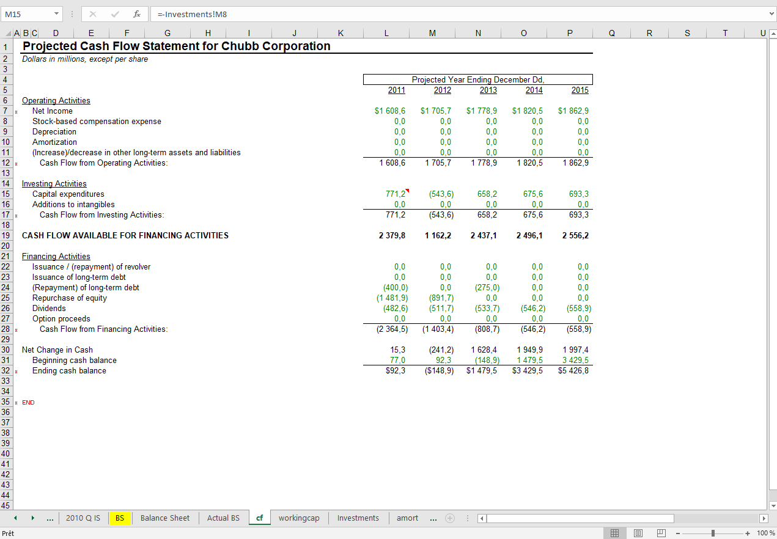Select the 2015 Ending cash balance $5 426,8

570,370
